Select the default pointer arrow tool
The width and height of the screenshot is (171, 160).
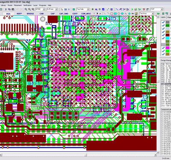(x=62, y=9)
